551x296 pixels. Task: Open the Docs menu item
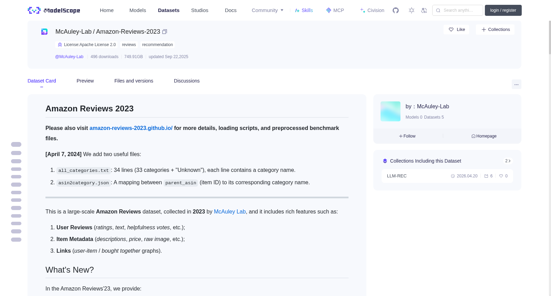tap(231, 10)
